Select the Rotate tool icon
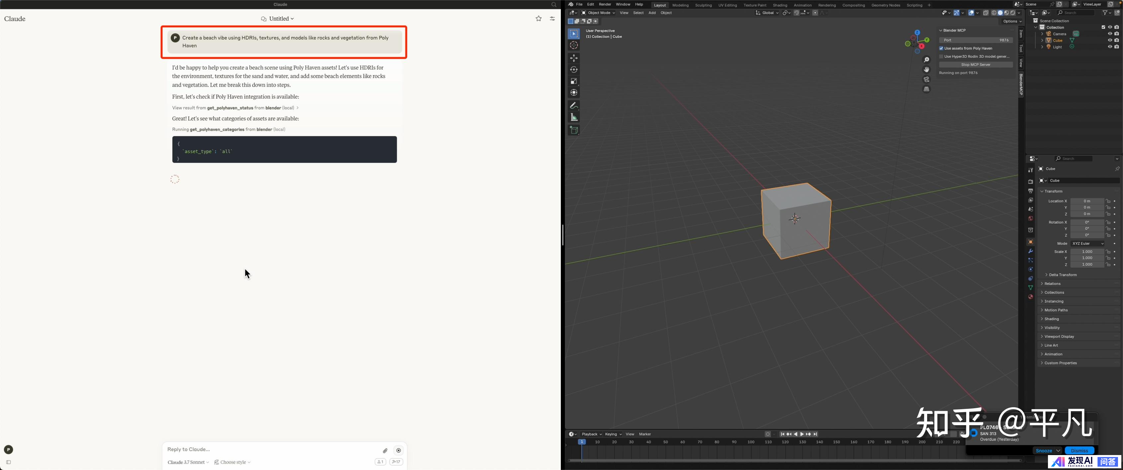This screenshot has height=470, width=1123. (x=574, y=70)
